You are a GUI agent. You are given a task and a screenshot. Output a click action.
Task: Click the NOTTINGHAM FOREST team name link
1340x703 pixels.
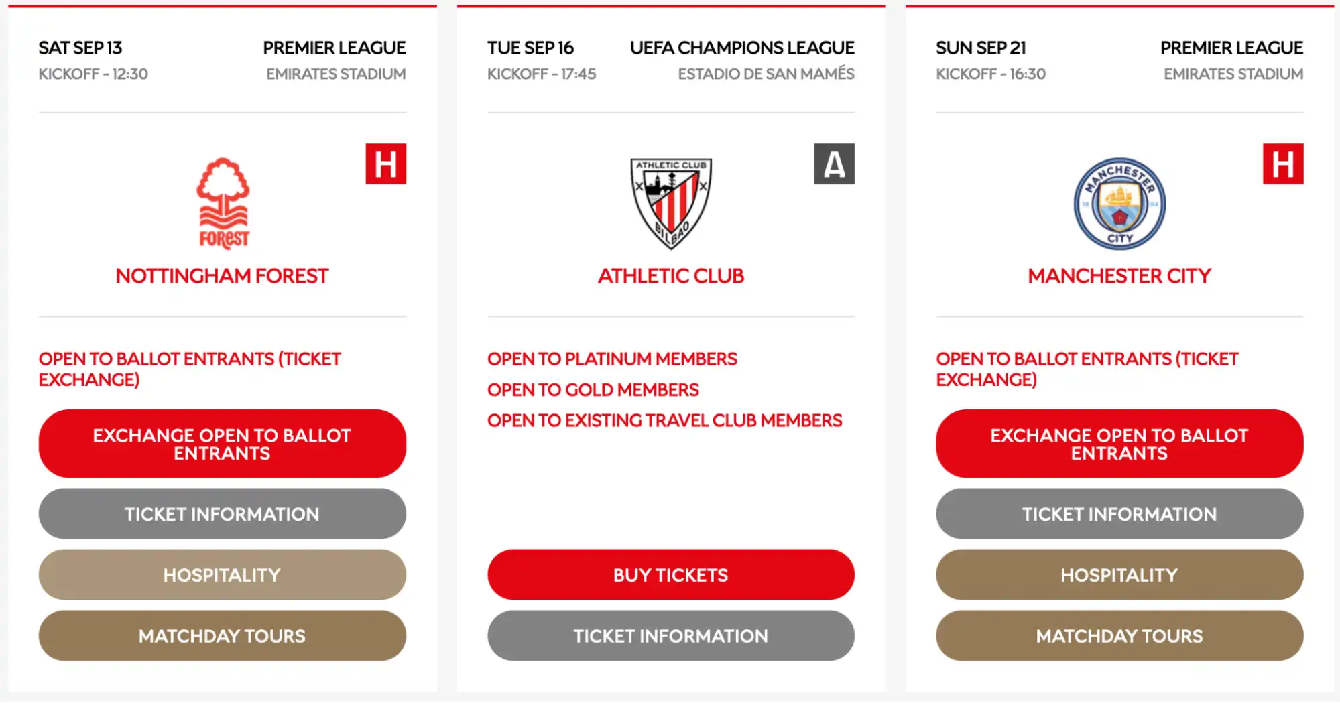(x=223, y=275)
